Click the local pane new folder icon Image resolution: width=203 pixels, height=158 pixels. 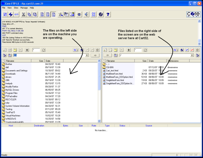15,50
